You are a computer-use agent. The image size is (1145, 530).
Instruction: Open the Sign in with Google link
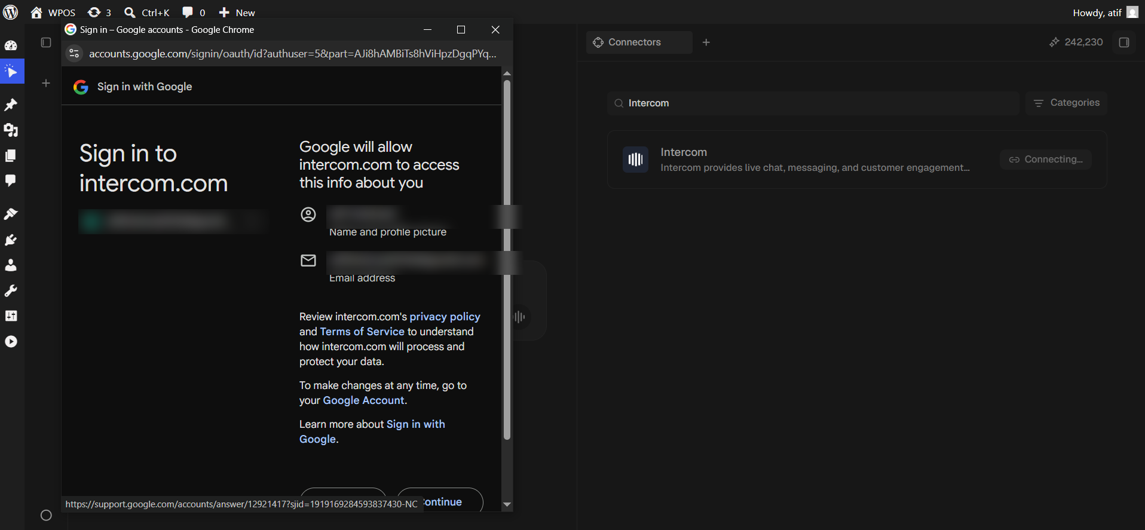[372, 431]
